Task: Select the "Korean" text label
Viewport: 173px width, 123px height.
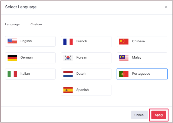Action: point(82,57)
